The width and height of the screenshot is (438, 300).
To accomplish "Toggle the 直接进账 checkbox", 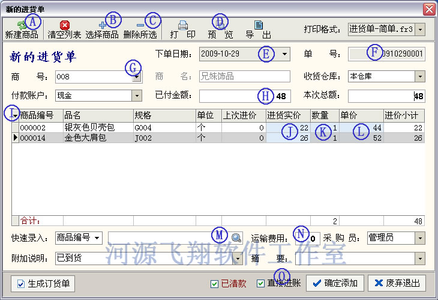I will click(x=260, y=284).
